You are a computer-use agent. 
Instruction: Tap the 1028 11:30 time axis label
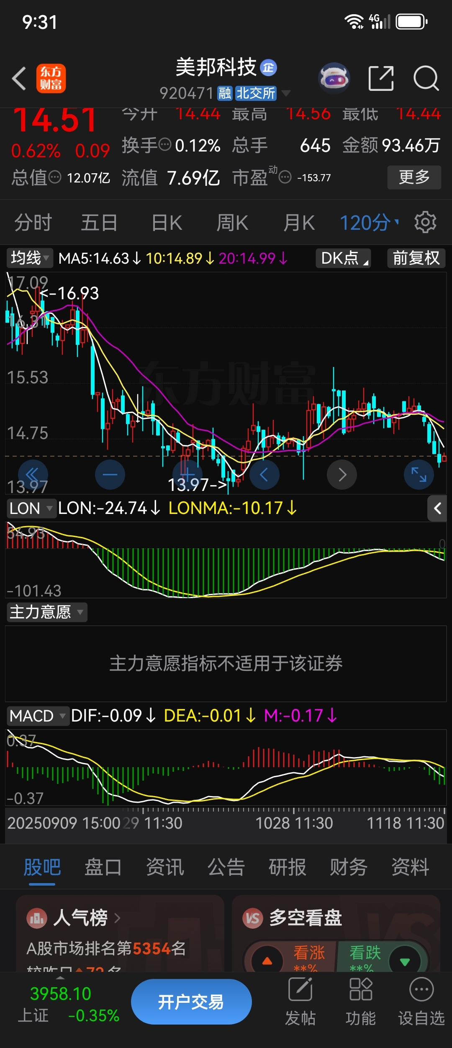294,823
